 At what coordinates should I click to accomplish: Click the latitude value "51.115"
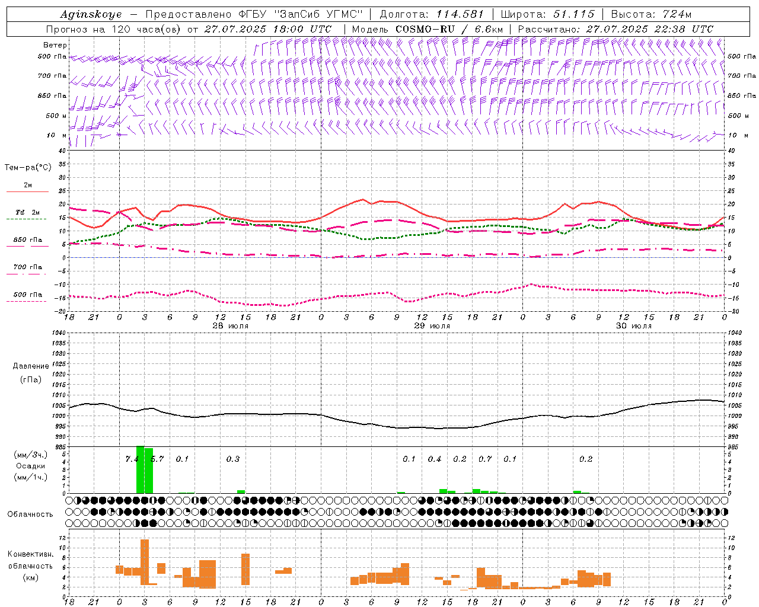pos(574,14)
